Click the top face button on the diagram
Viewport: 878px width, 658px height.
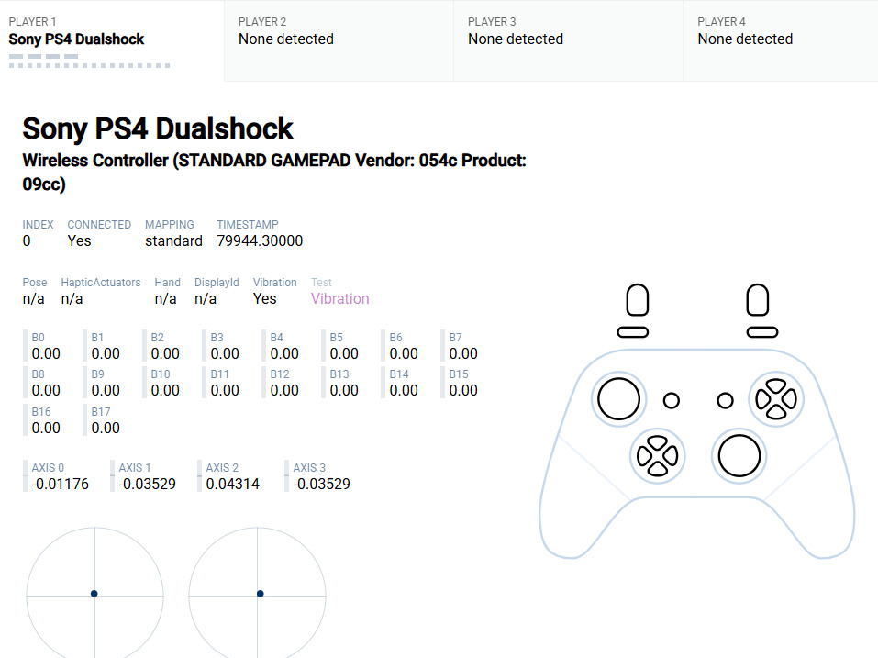776,385
